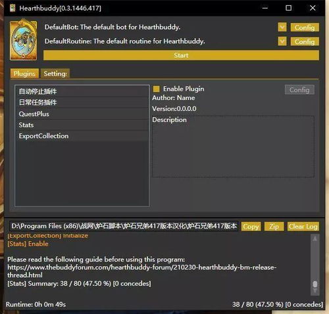
Task: Open Config for DefaultRoutine
Action: [305, 41]
